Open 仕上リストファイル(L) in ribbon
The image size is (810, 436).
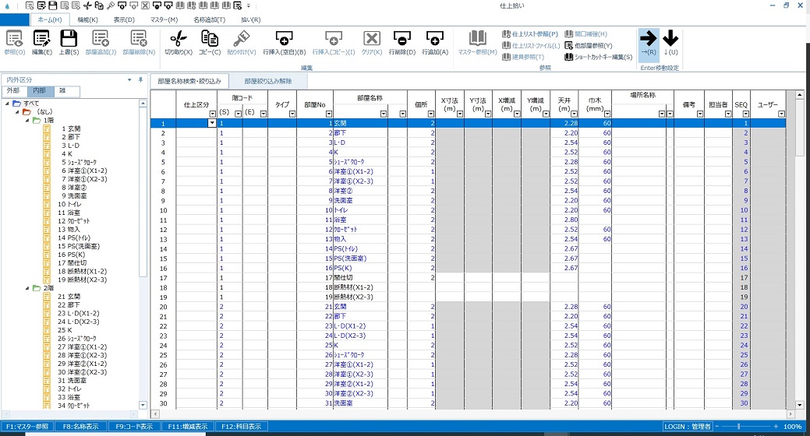[x=531, y=45]
